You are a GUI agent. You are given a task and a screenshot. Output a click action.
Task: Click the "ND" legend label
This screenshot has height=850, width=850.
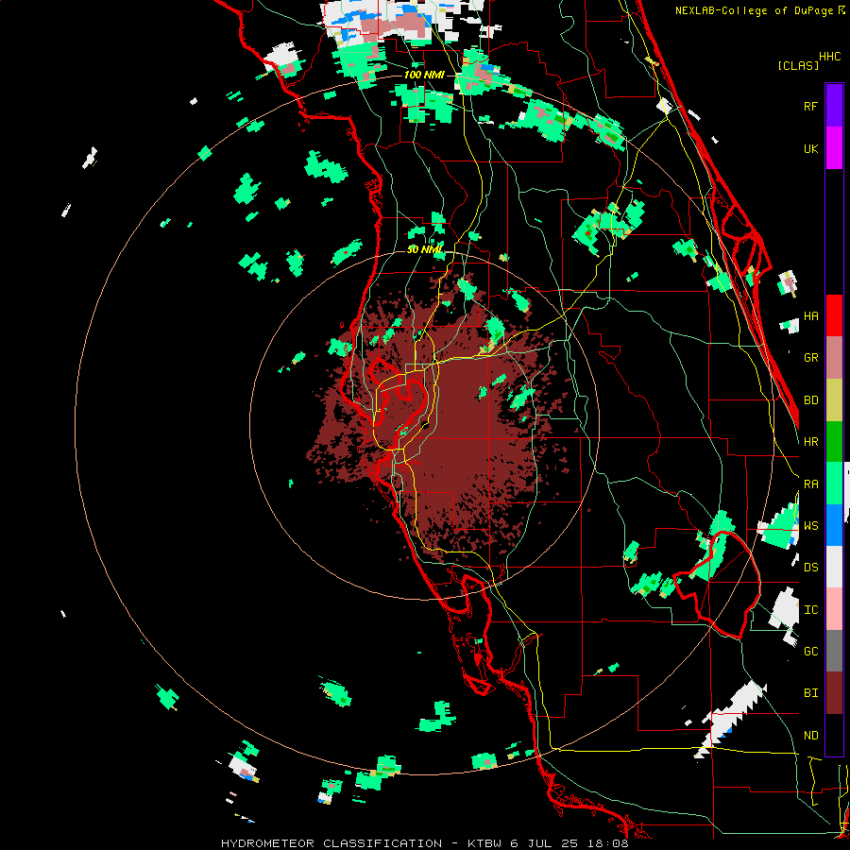point(810,736)
